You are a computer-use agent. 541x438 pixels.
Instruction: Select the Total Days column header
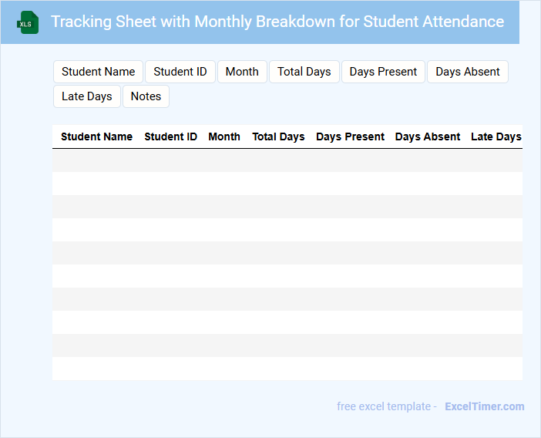(278, 136)
